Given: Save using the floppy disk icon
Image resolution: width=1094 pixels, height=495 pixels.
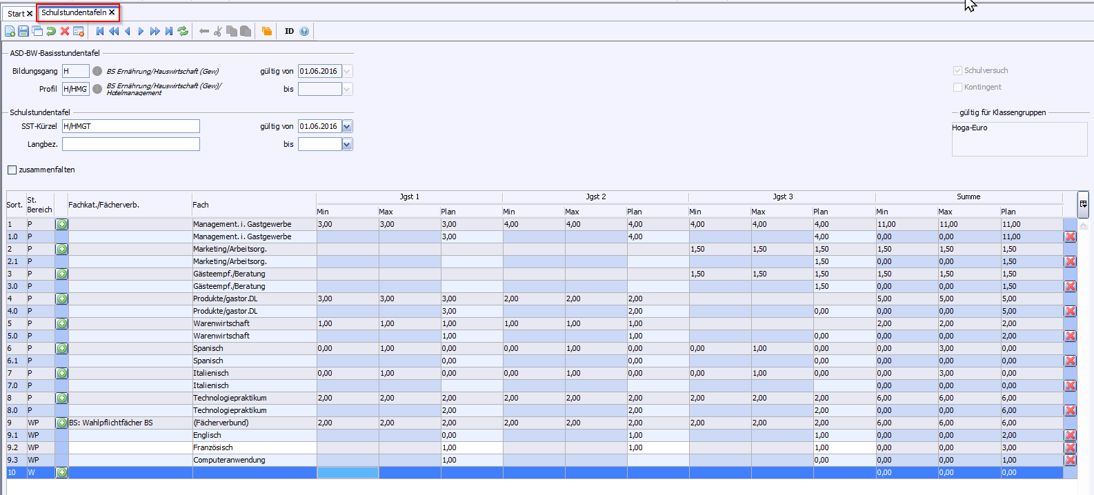Looking at the screenshot, I should coord(23,31).
